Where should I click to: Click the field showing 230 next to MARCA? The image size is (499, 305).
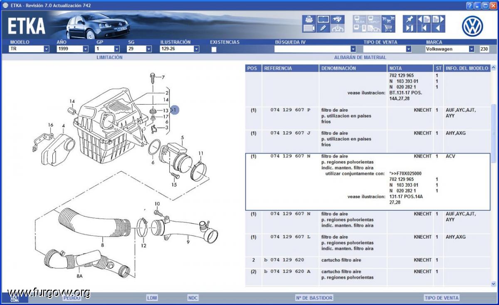tap(484, 49)
